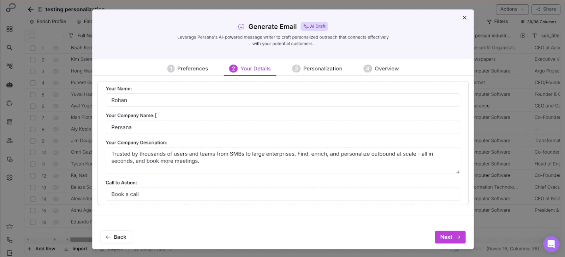Click the table horizontal scrollbar thumb

point(81,240)
